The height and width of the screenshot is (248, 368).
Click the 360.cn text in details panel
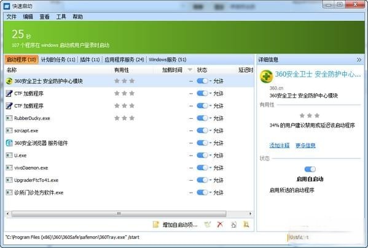[x=276, y=88]
